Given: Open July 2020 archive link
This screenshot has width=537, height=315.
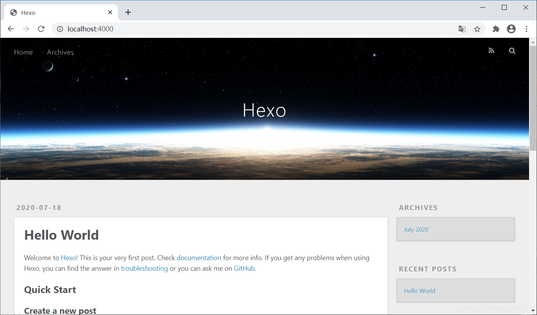Looking at the screenshot, I should [x=416, y=229].
